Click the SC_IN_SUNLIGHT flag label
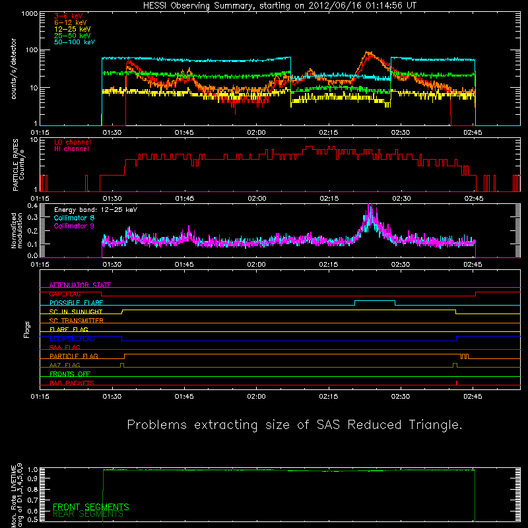528x528 pixels. click(76, 312)
